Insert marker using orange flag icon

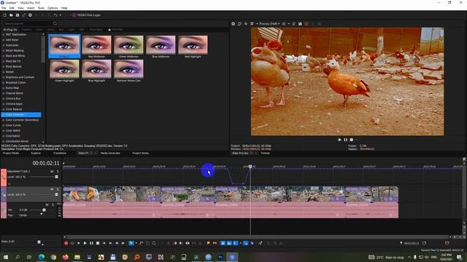(208, 243)
